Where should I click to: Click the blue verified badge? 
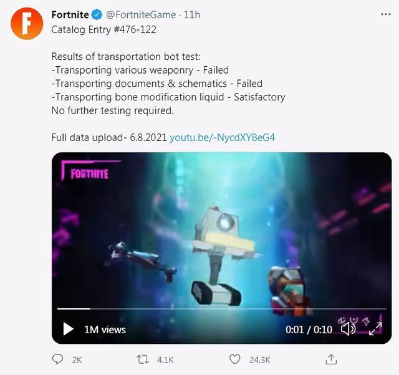coord(97,15)
